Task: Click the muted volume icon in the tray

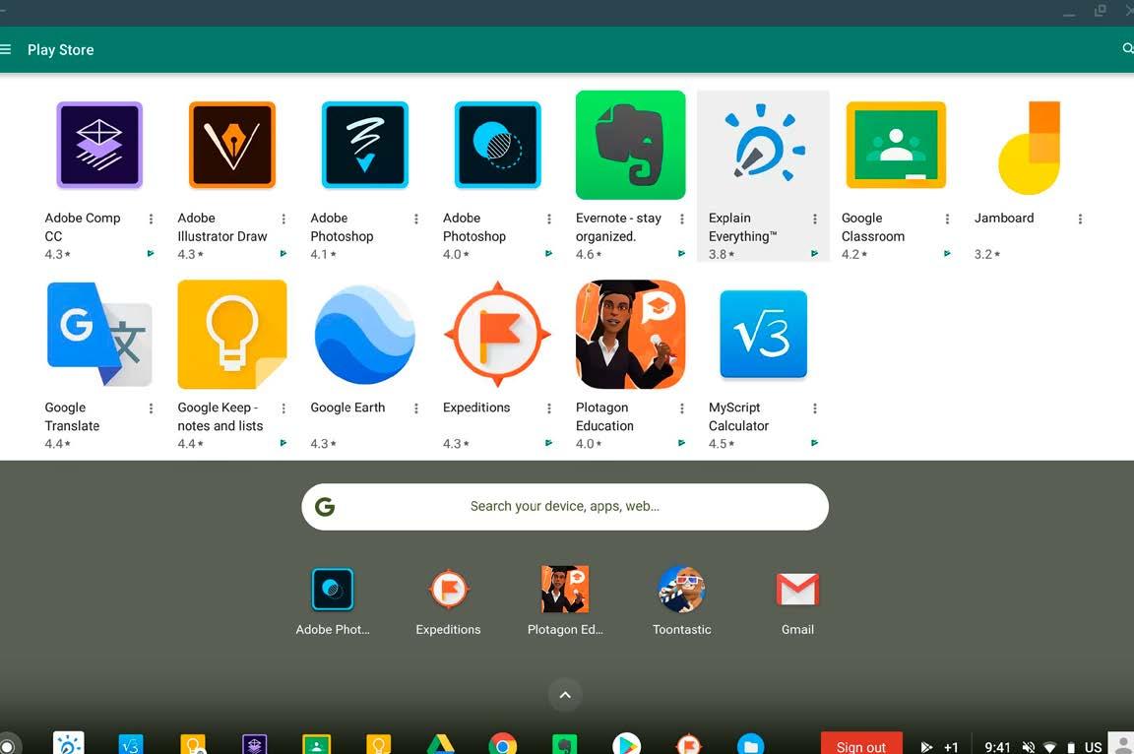Action: (1029, 747)
